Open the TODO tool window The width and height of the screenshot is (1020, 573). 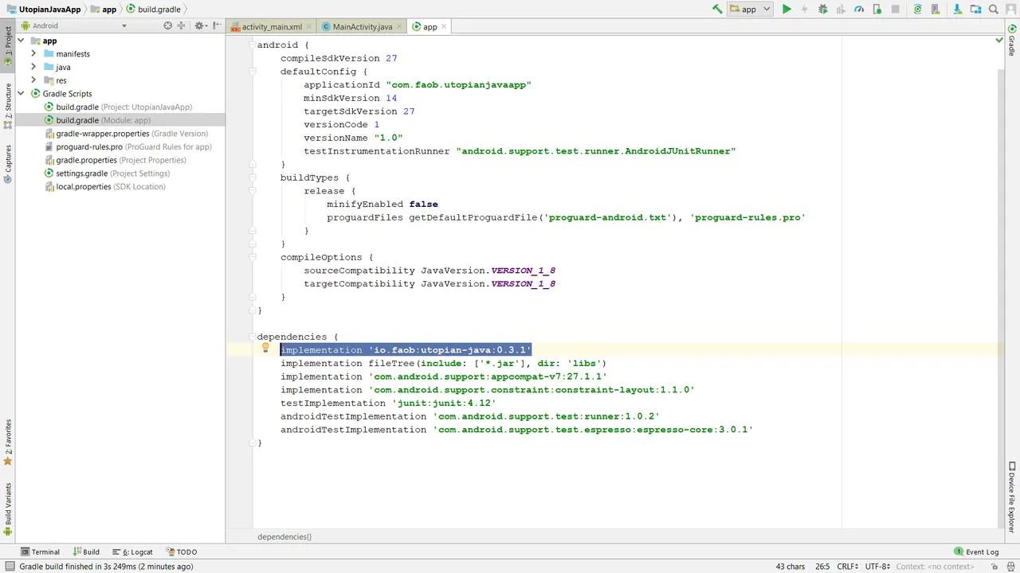click(182, 552)
